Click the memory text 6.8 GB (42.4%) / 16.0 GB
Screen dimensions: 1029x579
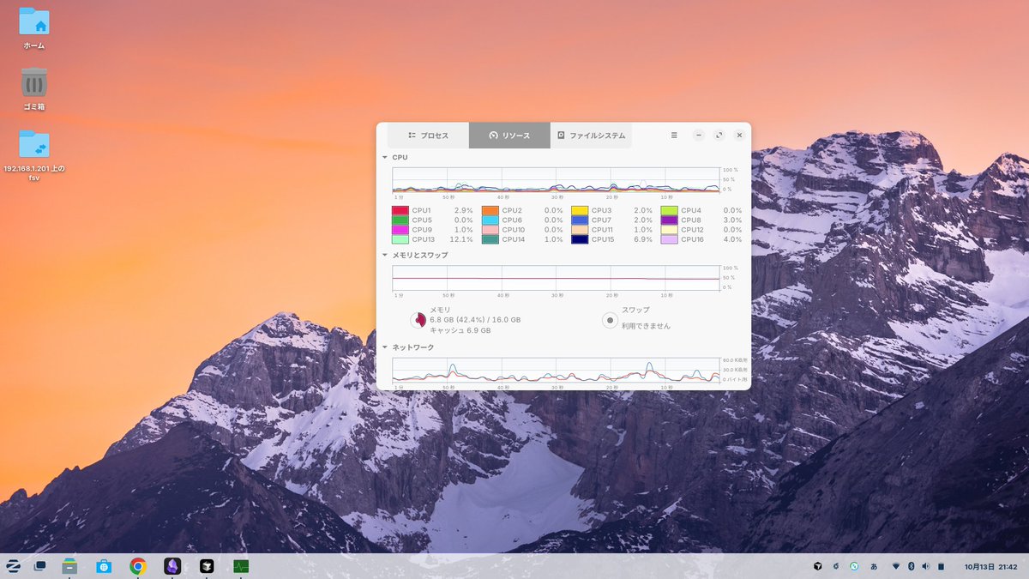tap(475, 320)
